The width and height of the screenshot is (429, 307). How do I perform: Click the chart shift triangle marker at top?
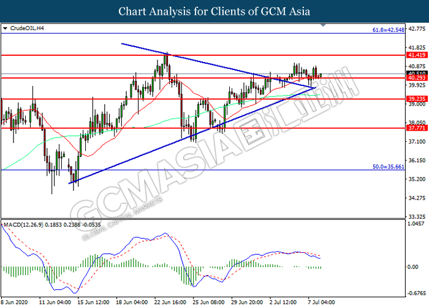click(323, 25)
